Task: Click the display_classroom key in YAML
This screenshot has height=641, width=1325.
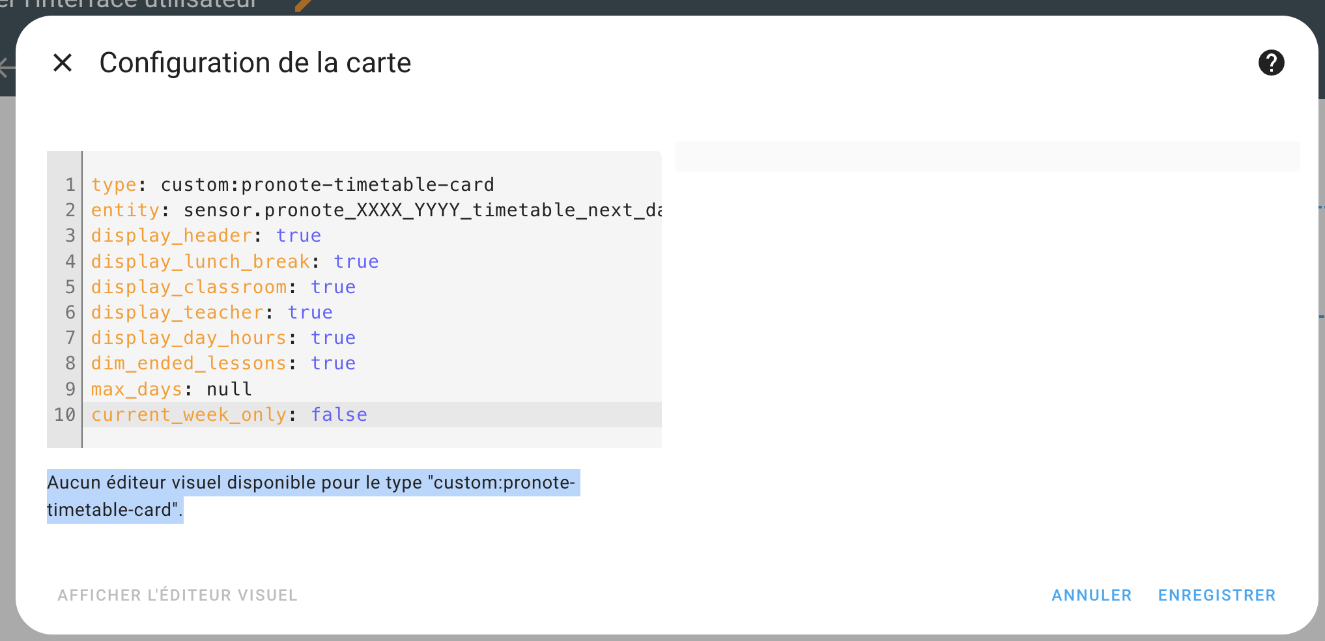Action: (x=189, y=287)
